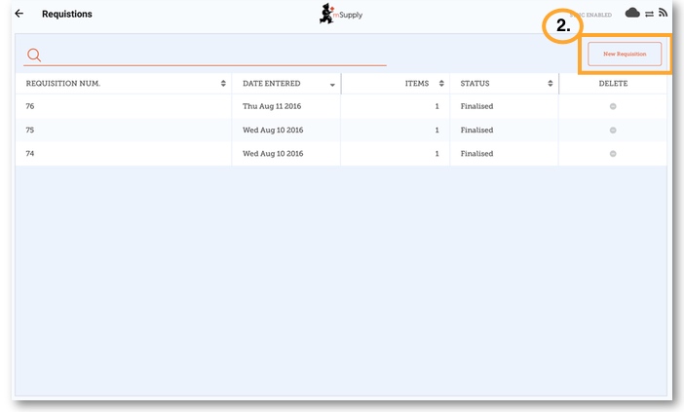Click the wireless signal icon

[x=663, y=13]
